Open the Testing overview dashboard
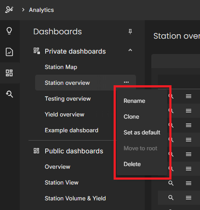 point(68,98)
